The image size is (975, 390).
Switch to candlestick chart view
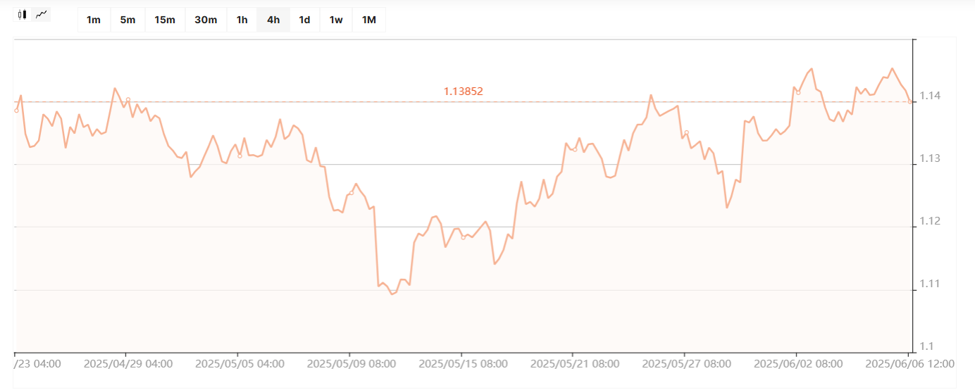click(x=23, y=14)
